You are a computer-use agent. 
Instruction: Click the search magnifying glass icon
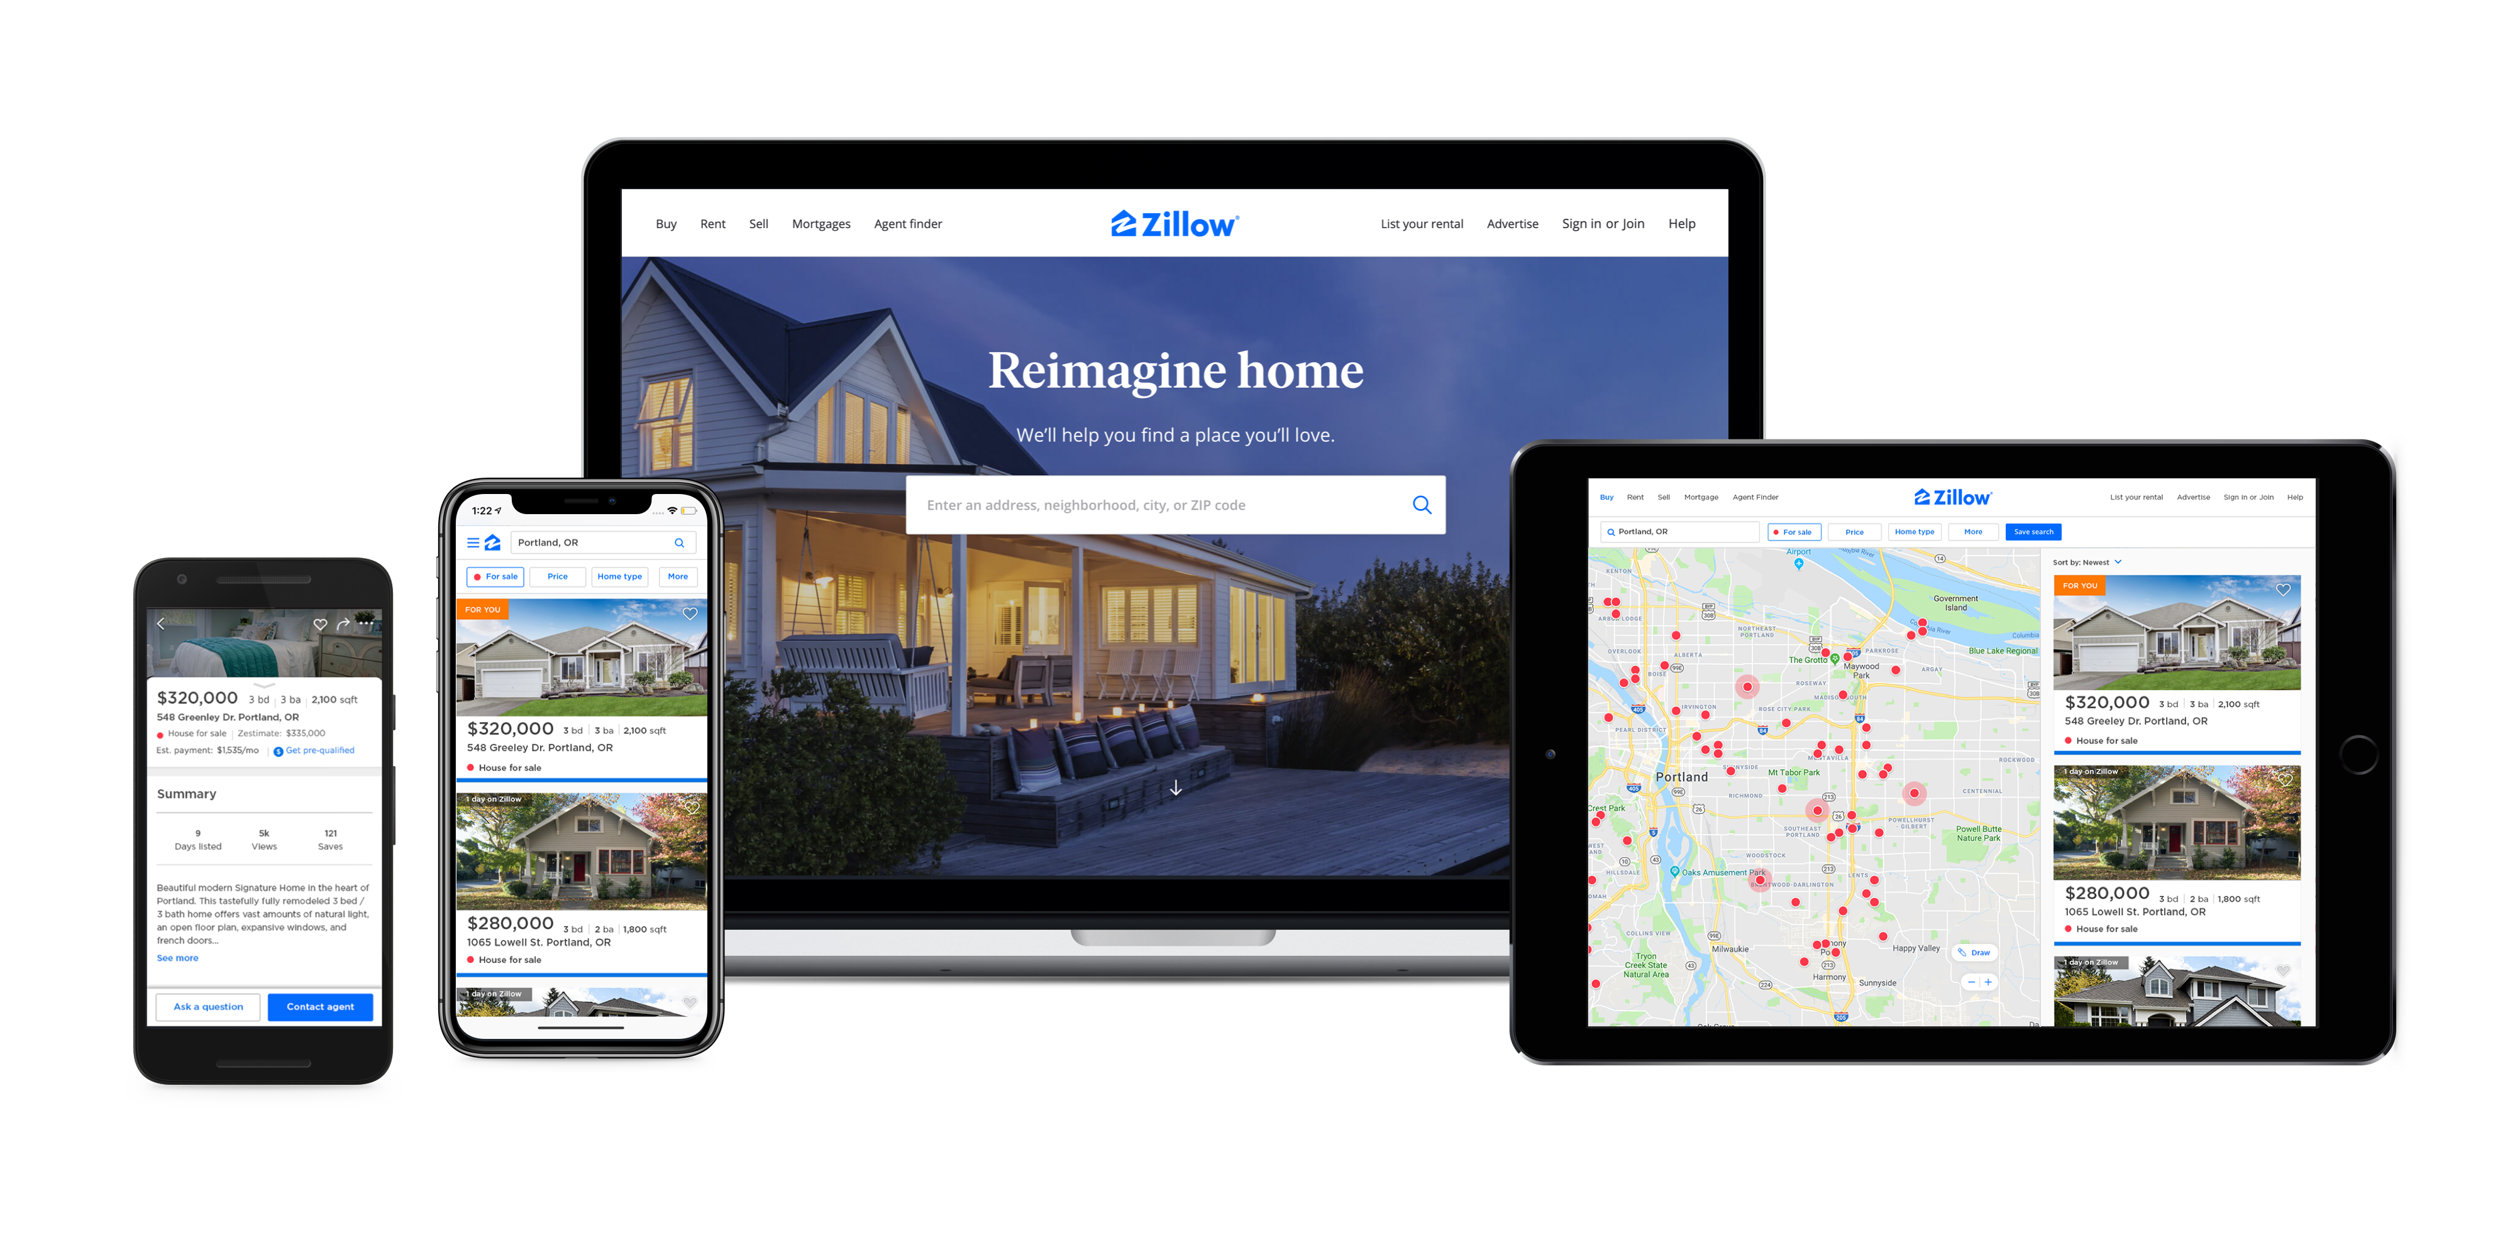click(1418, 507)
